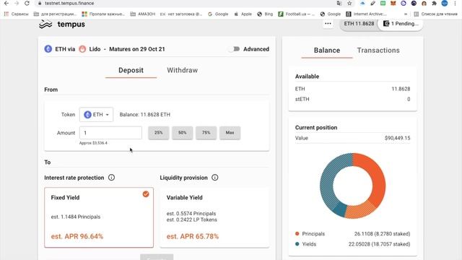Open the 1 Pending transactions button

click(401, 24)
